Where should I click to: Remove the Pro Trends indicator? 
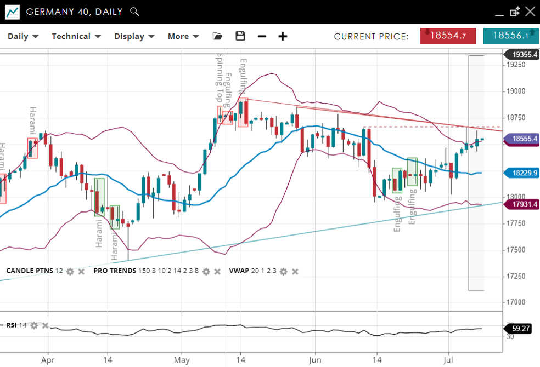coord(217,271)
